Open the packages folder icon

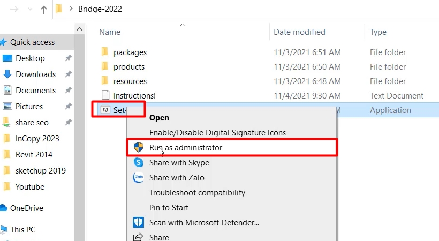tap(105, 52)
